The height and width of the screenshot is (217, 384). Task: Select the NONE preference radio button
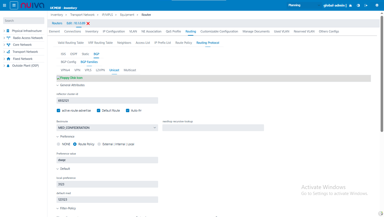[58, 144]
